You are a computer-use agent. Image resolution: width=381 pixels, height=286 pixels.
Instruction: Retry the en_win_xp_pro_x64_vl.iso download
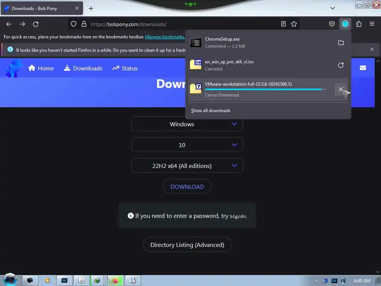(x=341, y=65)
